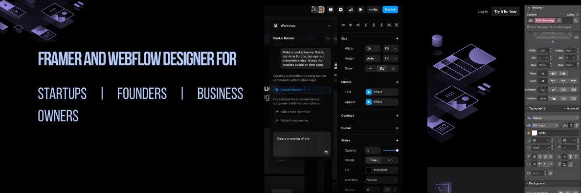Viewport: 581px width, 193px height.
Task: Add an Appear Effect
Action: pyautogui.click(x=382, y=102)
